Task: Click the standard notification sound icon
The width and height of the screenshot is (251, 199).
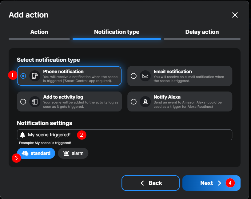Action: pyautogui.click(x=25, y=153)
